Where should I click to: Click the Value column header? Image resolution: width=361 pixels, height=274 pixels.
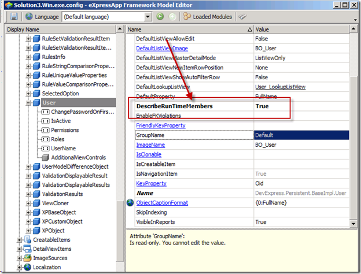301,29
